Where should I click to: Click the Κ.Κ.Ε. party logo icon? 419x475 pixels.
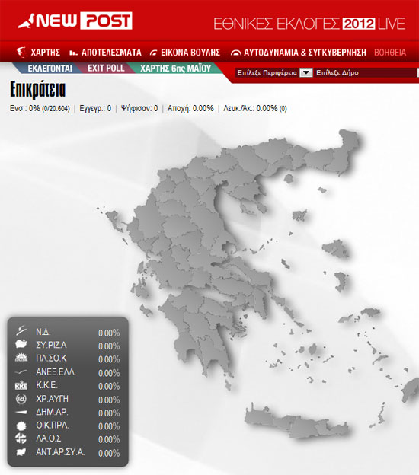[21, 385]
